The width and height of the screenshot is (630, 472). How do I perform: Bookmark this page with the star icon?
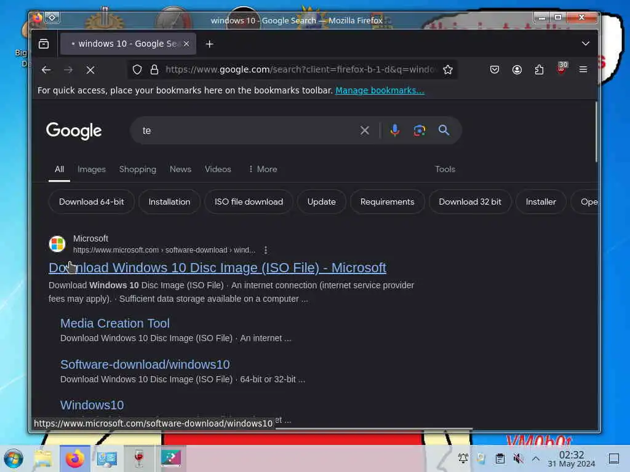[448, 70]
